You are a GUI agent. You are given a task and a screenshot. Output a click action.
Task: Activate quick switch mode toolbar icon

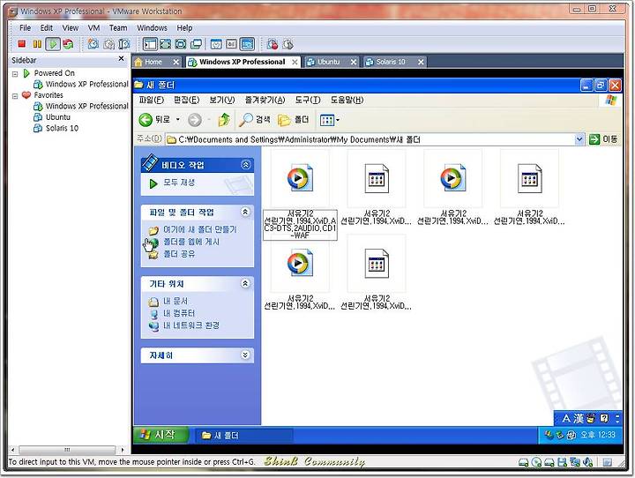pos(181,44)
